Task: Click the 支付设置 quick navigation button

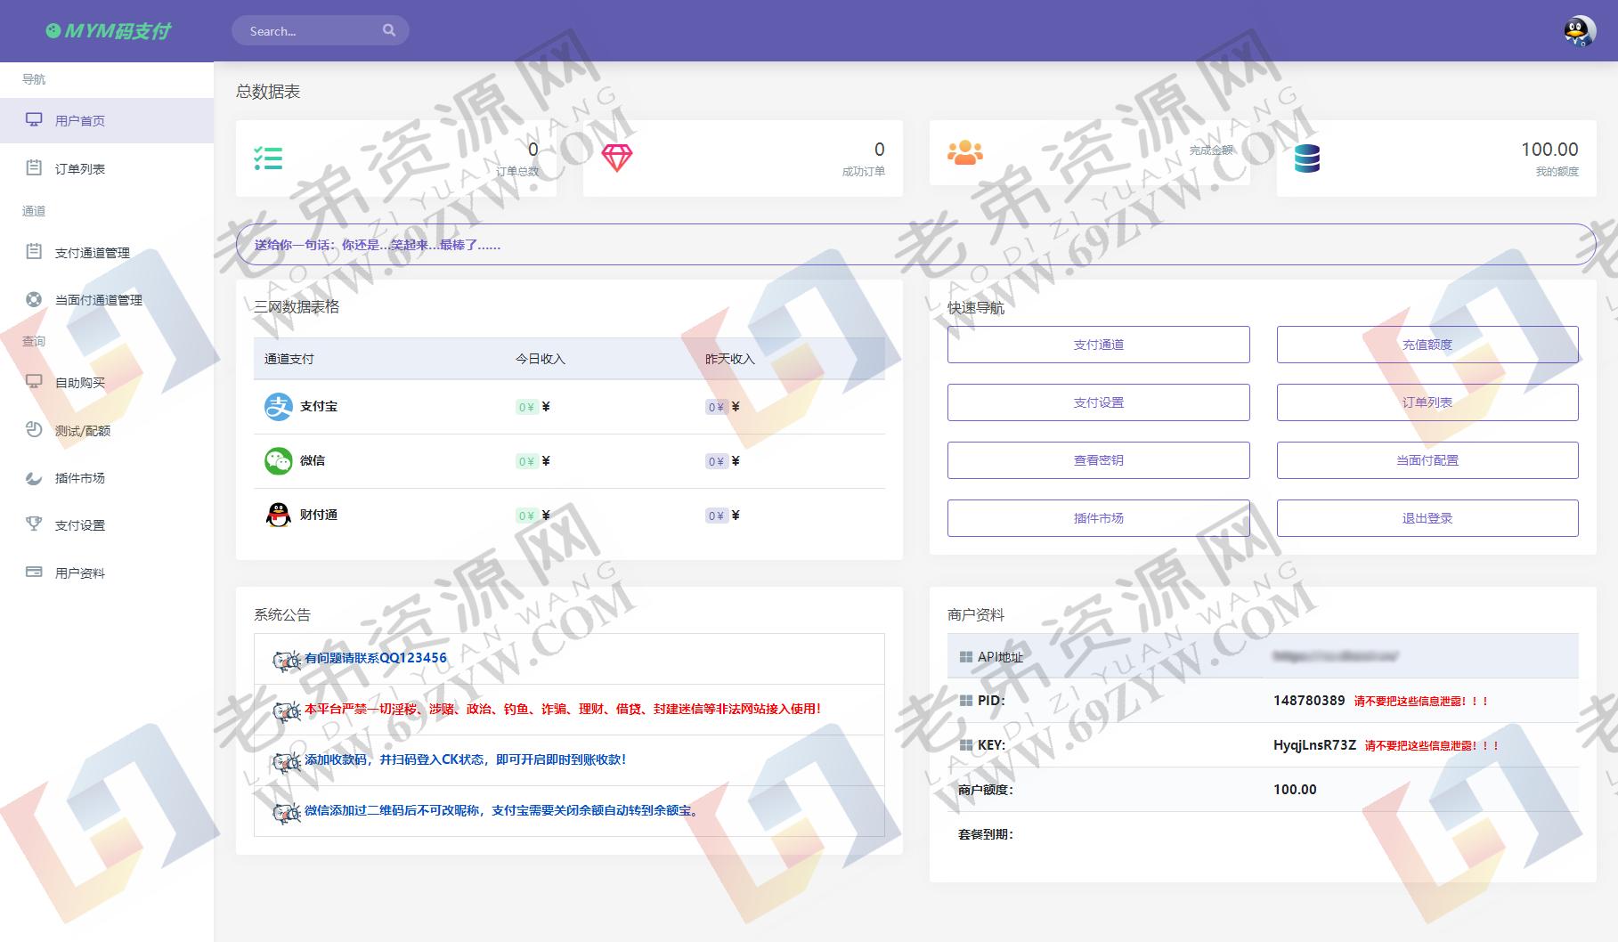Action: (x=1098, y=402)
